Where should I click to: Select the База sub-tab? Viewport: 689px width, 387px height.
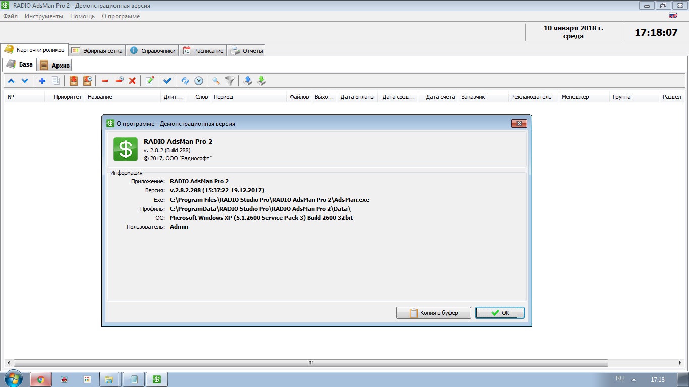(x=20, y=64)
